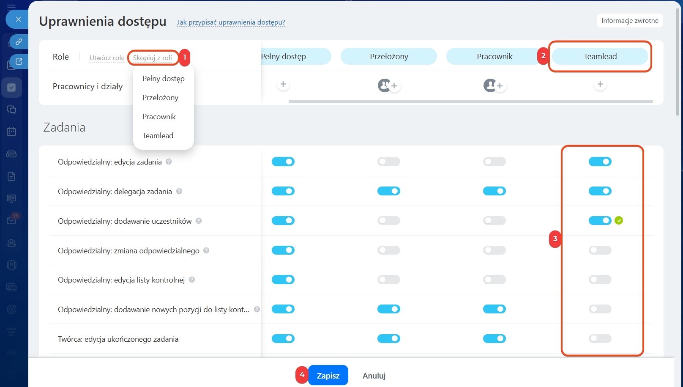Screen dimensions: 683x387
Task: Choose 'Pracownik' from copy role list
Action: click(159, 117)
